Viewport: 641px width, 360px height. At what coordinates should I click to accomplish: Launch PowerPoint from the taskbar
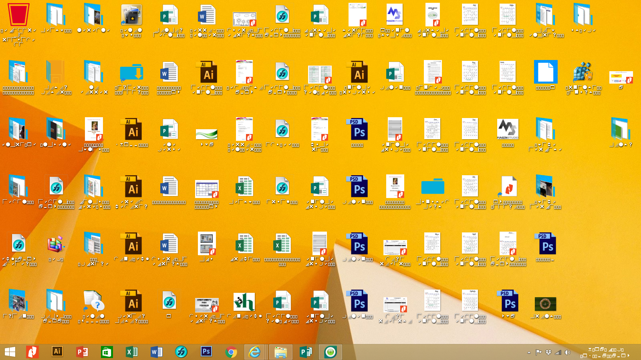82,352
